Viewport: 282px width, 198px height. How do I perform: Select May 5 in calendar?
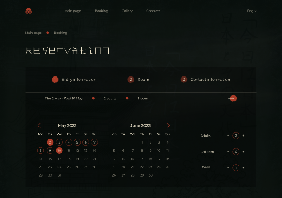77,142
